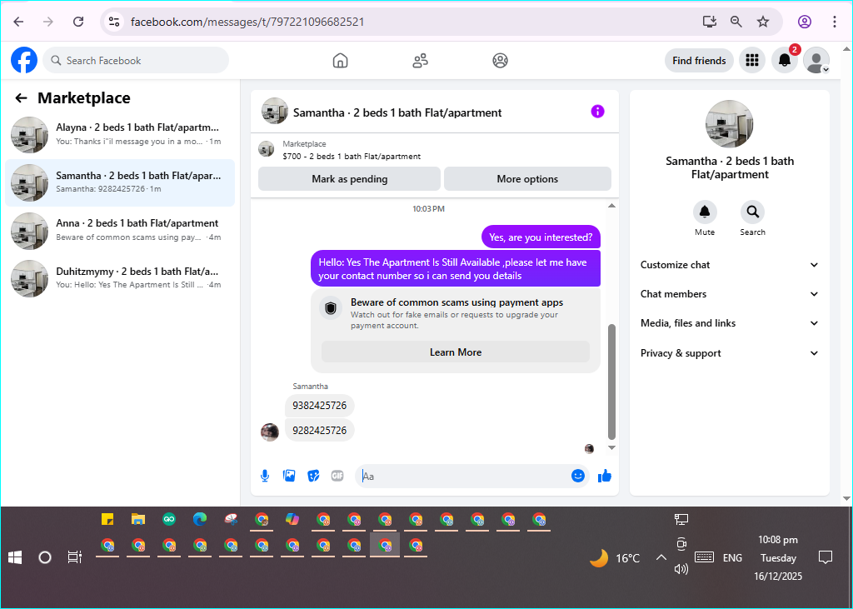Open Microsoft Edge from the taskbar
Image resolution: width=853 pixels, height=609 pixels.
pos(200,520)
